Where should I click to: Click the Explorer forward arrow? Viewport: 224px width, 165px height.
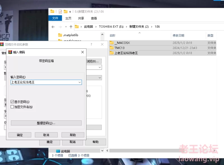pos(60,27)
